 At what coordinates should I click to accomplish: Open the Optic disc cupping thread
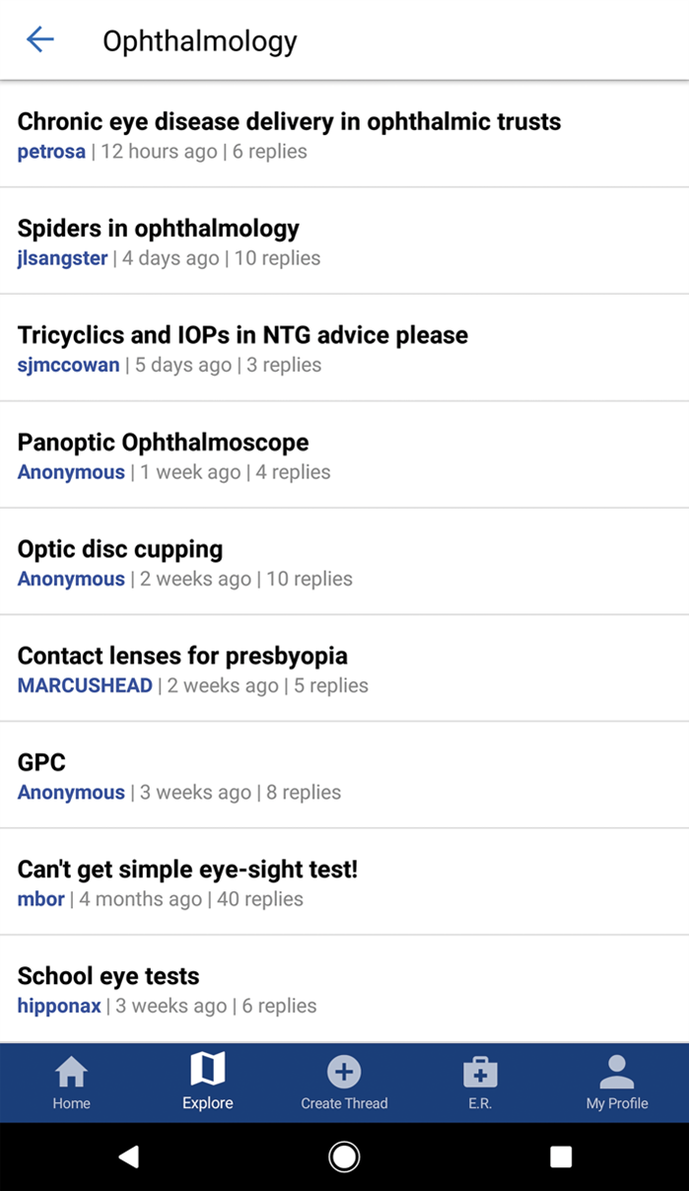click(x=120, y=549)
